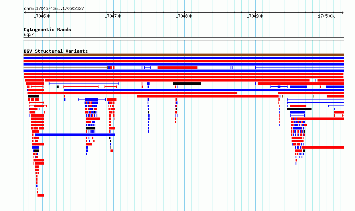The height and width of the screenshot is (211, 355).
Task: Select the wide black variant bar below 170480k
Action: click(x=187, y=84)
